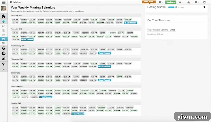
Task: Select Tuesday 4:20 AM timeslot
Action: tap(15, 33)
